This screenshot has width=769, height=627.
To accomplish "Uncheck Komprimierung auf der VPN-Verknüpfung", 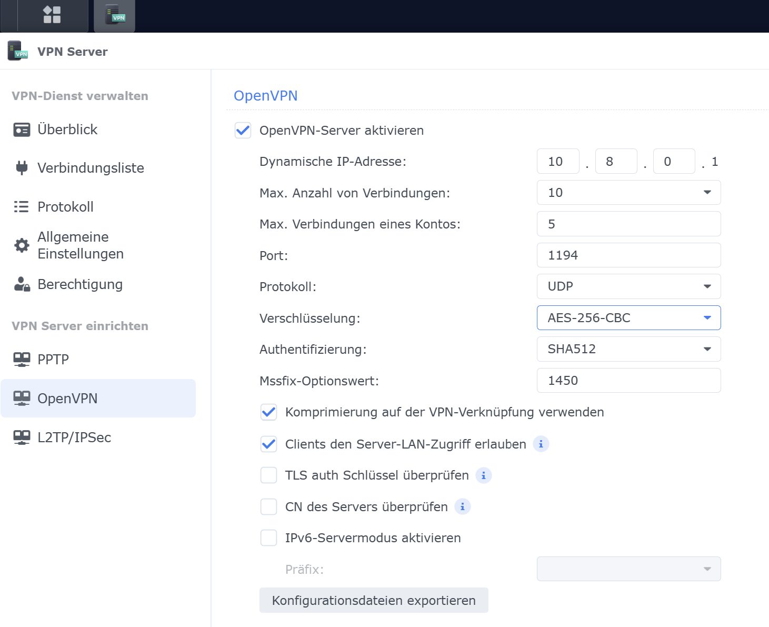I will 268,412.
